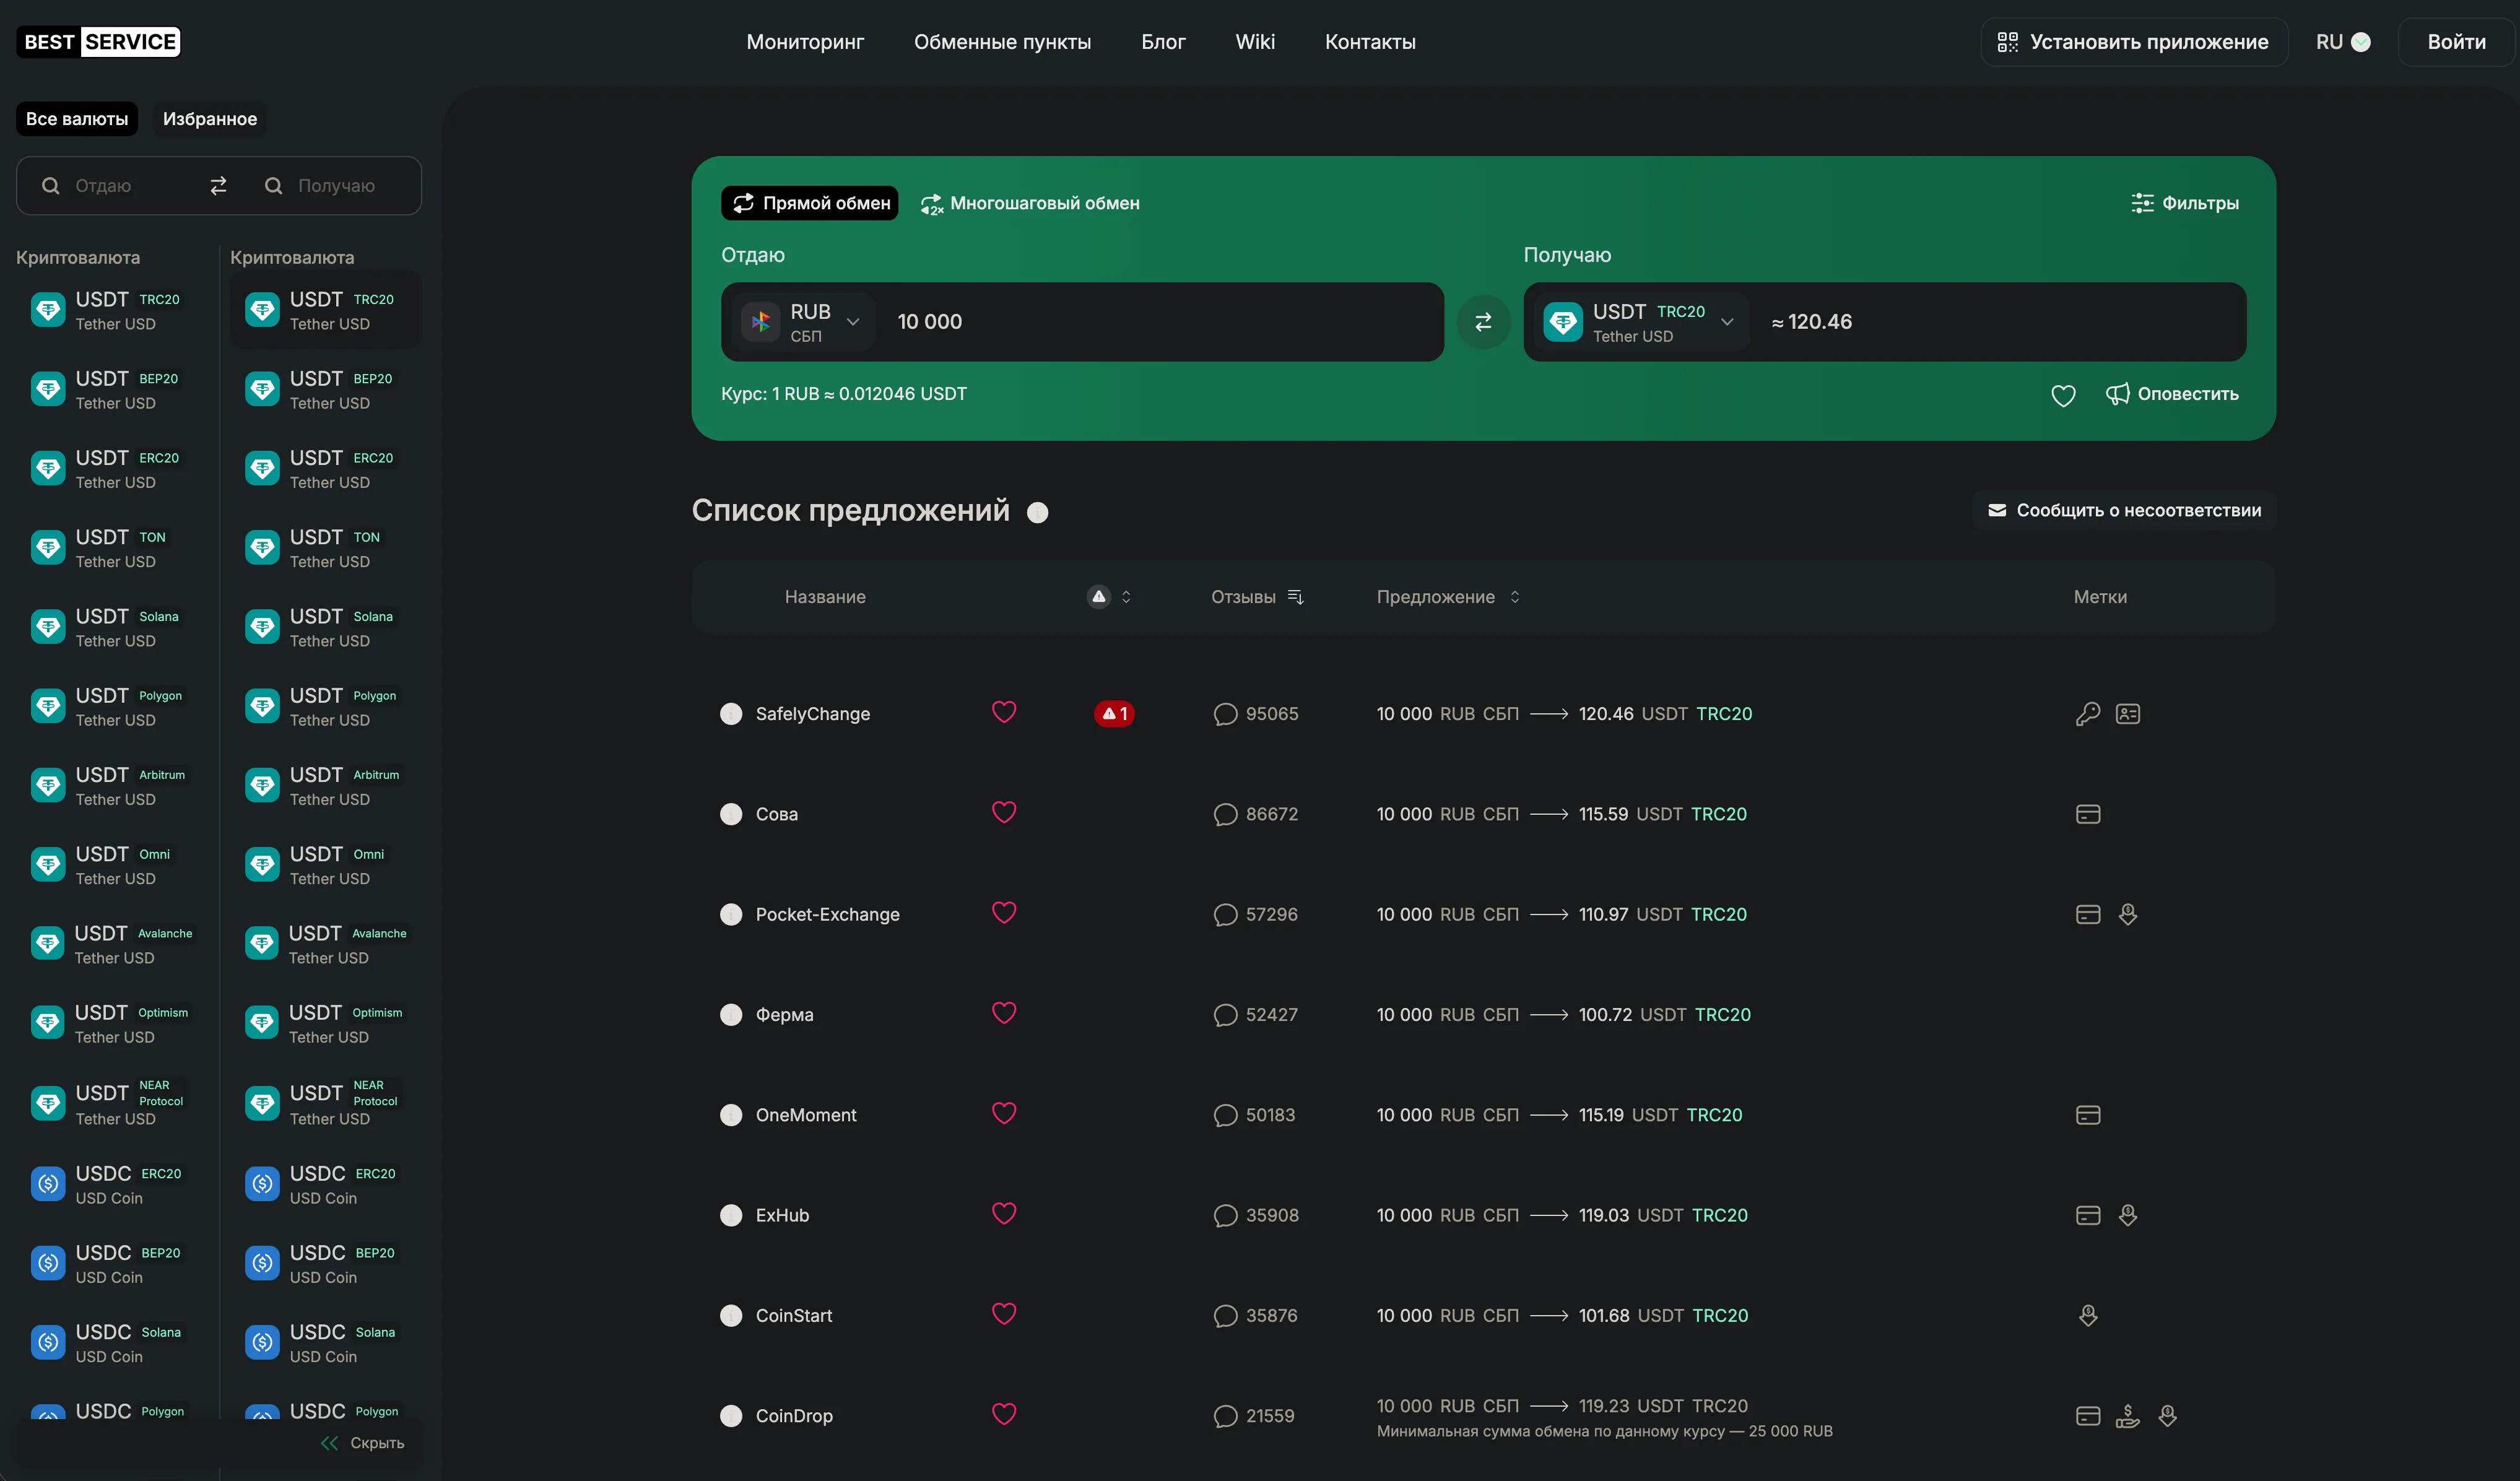Click the Оповестить megaphone icon
Screen dimensions: 2520x1481
click(2117, 394)
